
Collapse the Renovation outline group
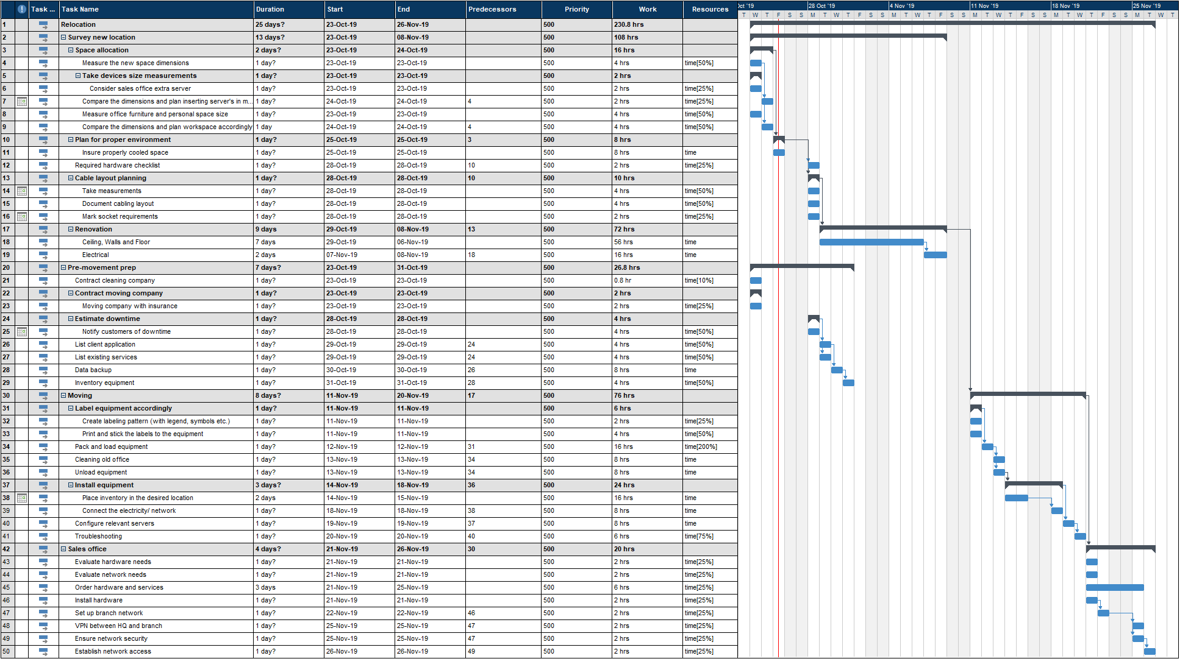(71, 229)
